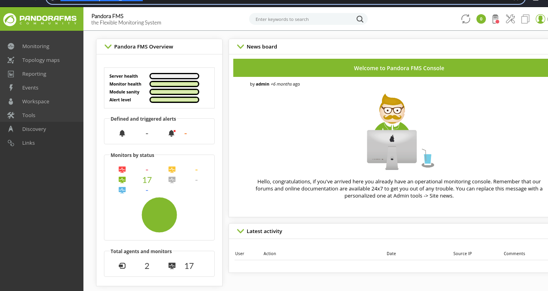Click the red critical monitors icon
This screenshot has width=548, height=291.
pos(122,170)
